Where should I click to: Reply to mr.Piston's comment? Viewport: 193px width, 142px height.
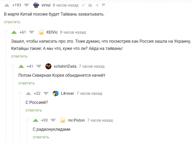pos(41,137)
